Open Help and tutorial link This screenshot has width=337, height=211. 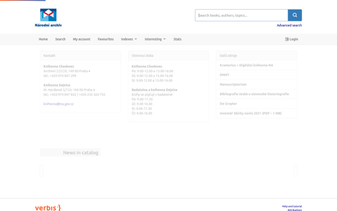point(292,206)
